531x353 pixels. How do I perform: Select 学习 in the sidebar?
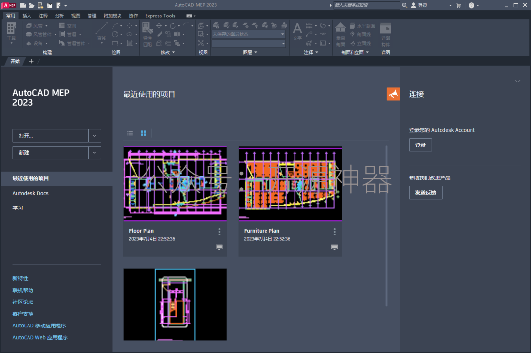tap(18, 208)
